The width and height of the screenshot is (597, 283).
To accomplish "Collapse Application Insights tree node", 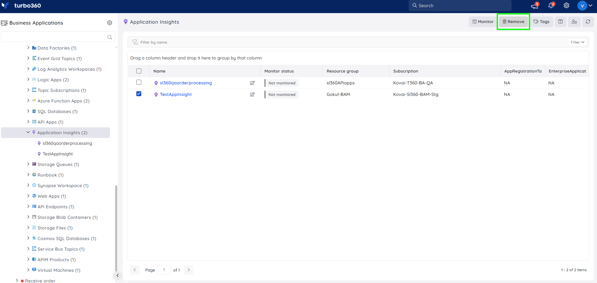I will coord(28,132).
